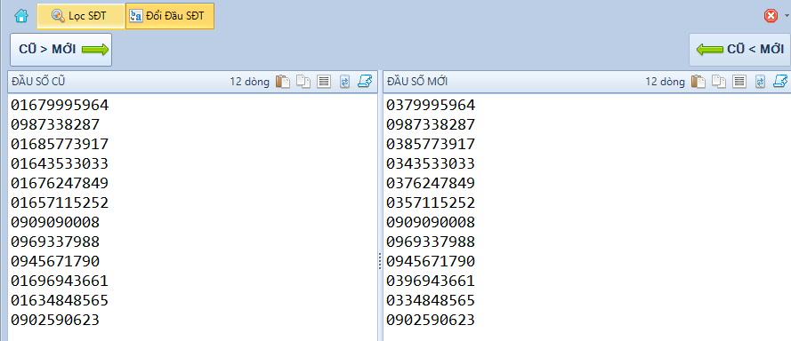Click new number 0343533033
Viewport: 791px width, 341px height.
[431, 163]
